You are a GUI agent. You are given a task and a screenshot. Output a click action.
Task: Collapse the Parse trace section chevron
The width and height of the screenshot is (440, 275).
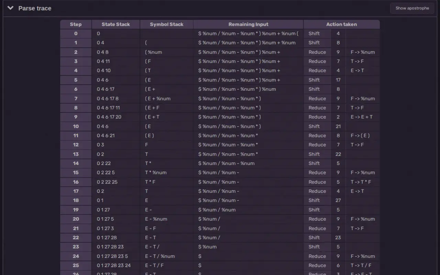[x=11, y=8]
